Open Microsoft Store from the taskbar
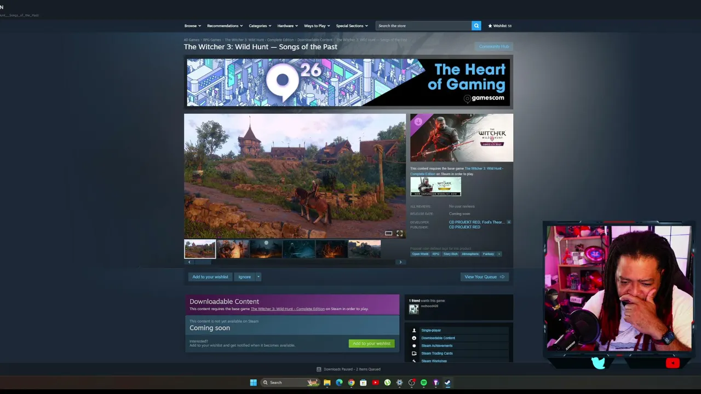Screen dimensions: 701x394 click(x=363, y=383)
